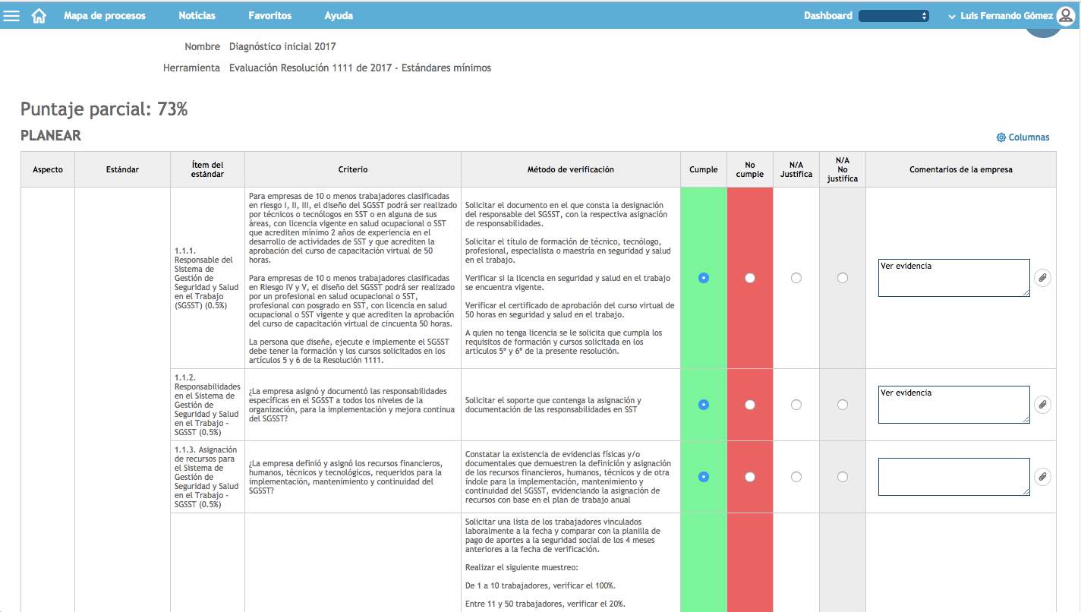Click Diagnóstico inicial 2017 name value
Viewport: 1081px width, 612px height.
pyautogui.click(x=282, y=46)
